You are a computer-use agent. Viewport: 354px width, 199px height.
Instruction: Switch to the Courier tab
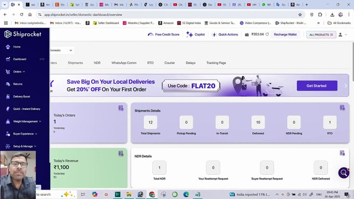click(170, 63)
